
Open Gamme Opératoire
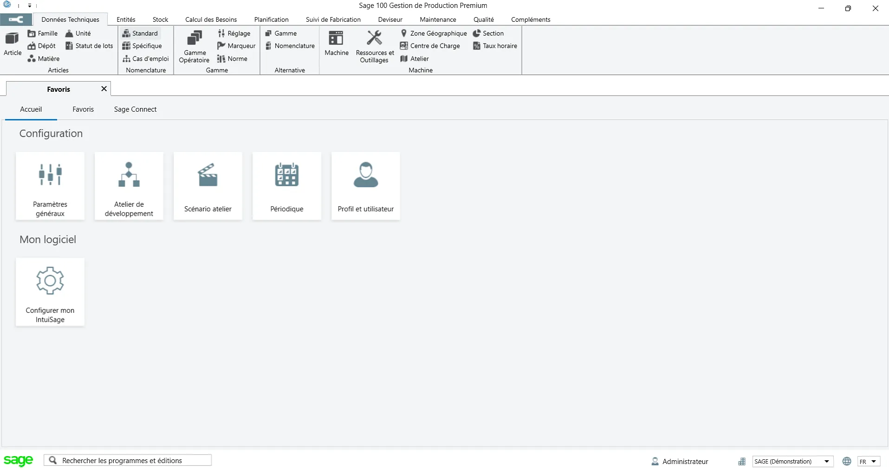(195, 46)
